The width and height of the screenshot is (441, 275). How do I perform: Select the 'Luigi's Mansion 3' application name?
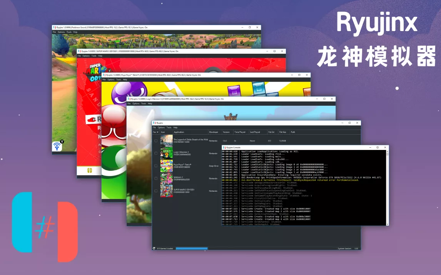coord(181,152)
